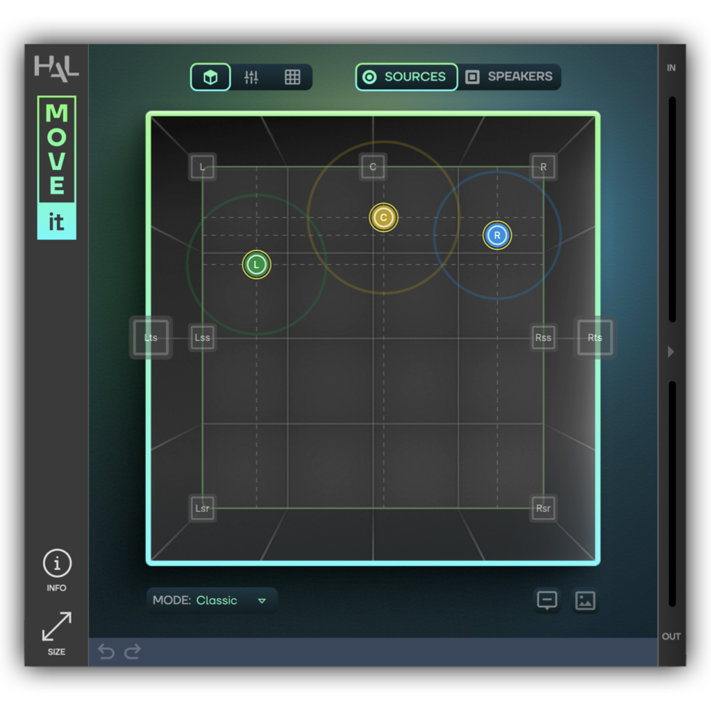This screenshot has height=711, width=711.
Task: Click the SIZE resize arrow icon
Action: [57, 627]
